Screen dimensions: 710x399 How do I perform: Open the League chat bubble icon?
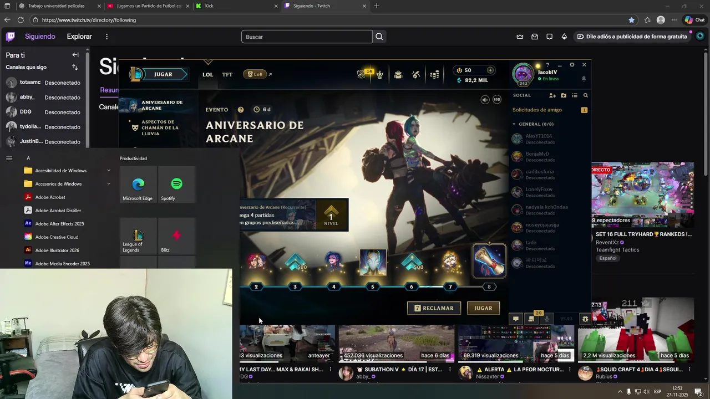click(515, 319)
